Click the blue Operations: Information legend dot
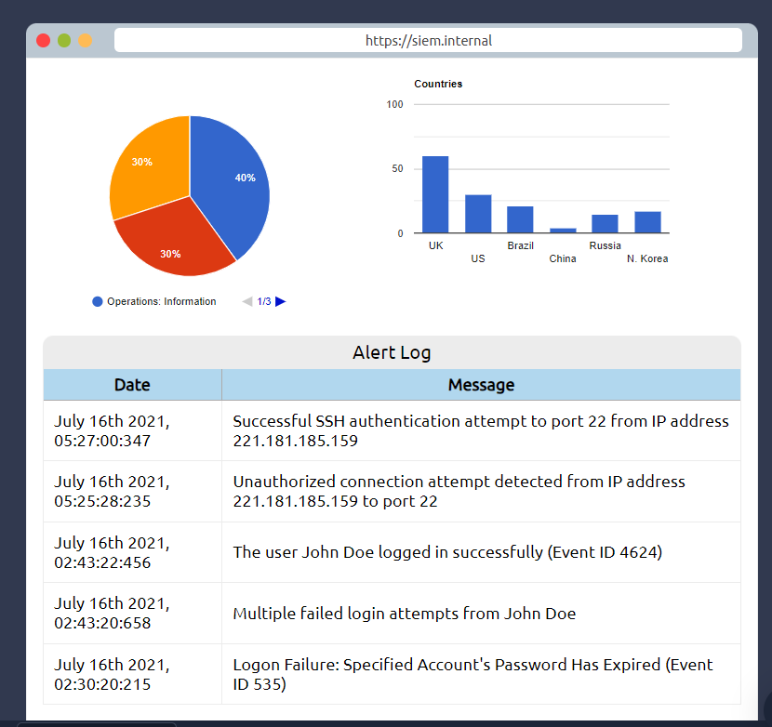The width and height of the screenshot is (772, 727). (98, 301)
